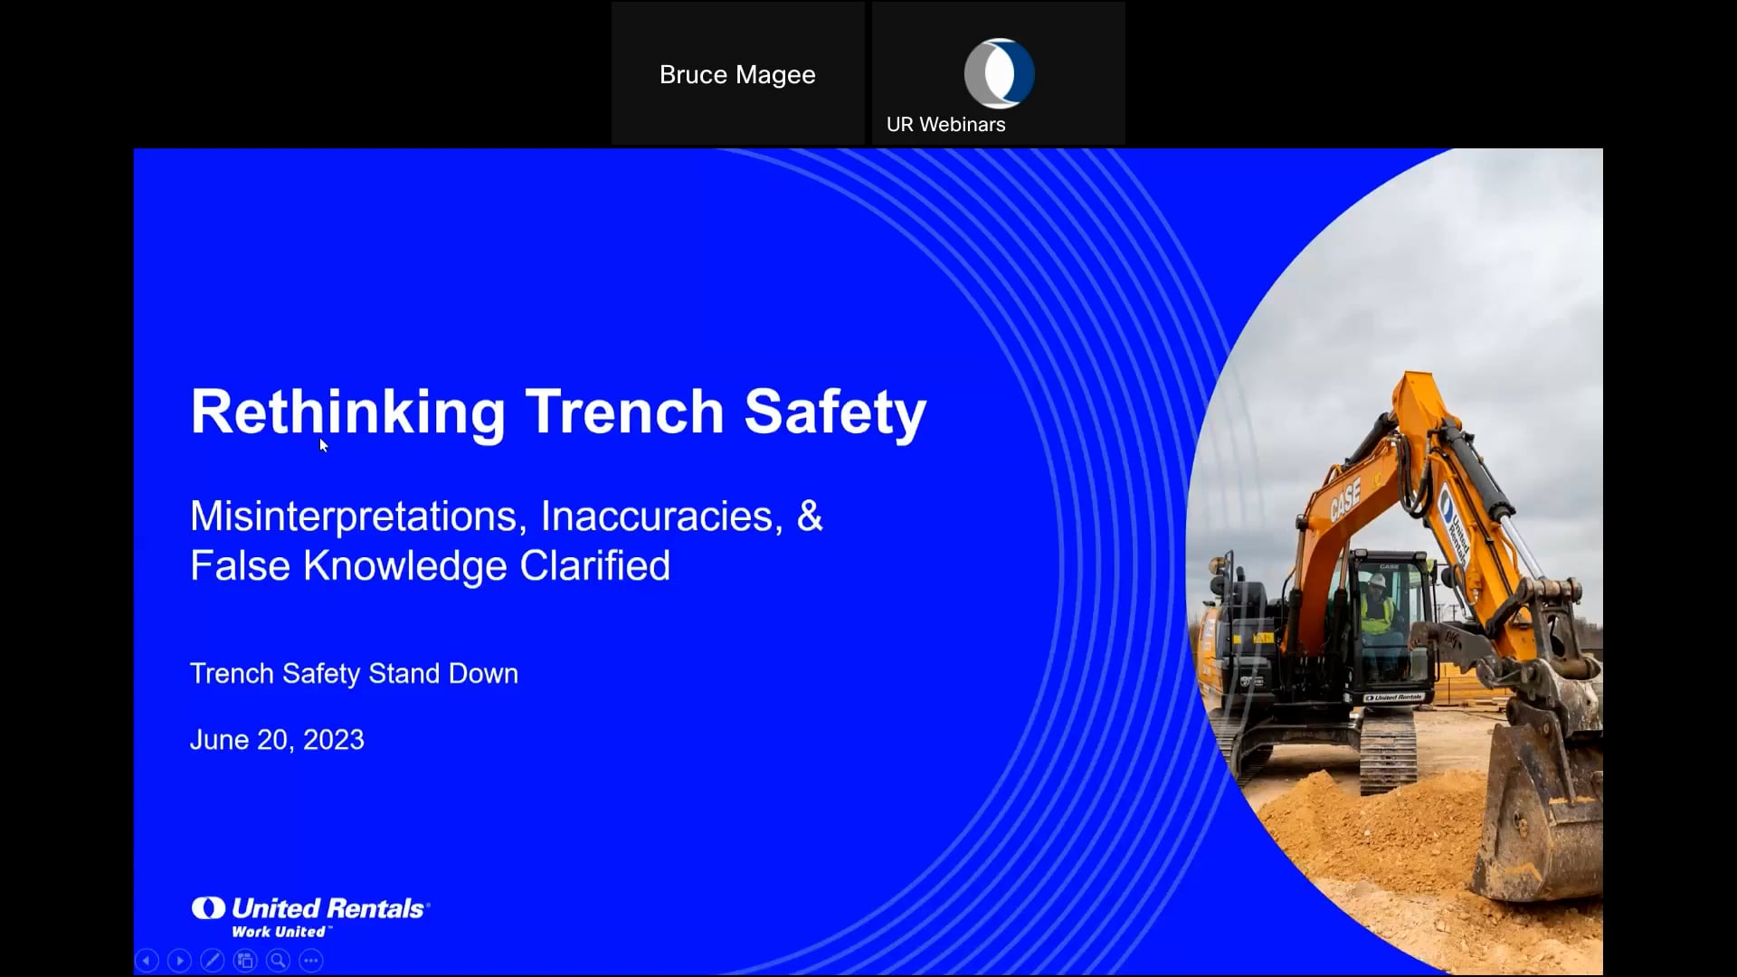The image size is (1737, 977).
Task: Go to the previous slide arrow
Action: click(147, 961)
